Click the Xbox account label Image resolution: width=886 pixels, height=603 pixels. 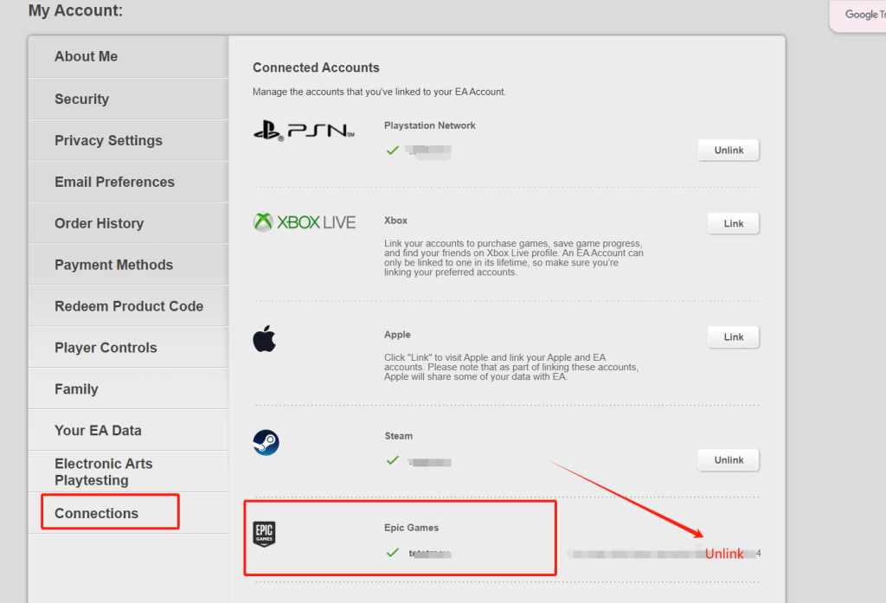point(395,221)
